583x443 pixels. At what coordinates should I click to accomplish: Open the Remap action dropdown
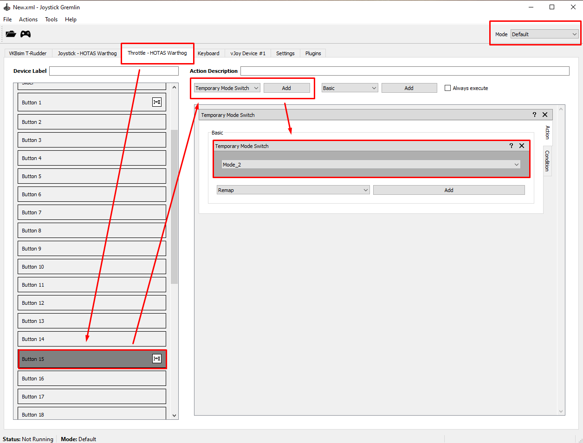coord(293,190)
